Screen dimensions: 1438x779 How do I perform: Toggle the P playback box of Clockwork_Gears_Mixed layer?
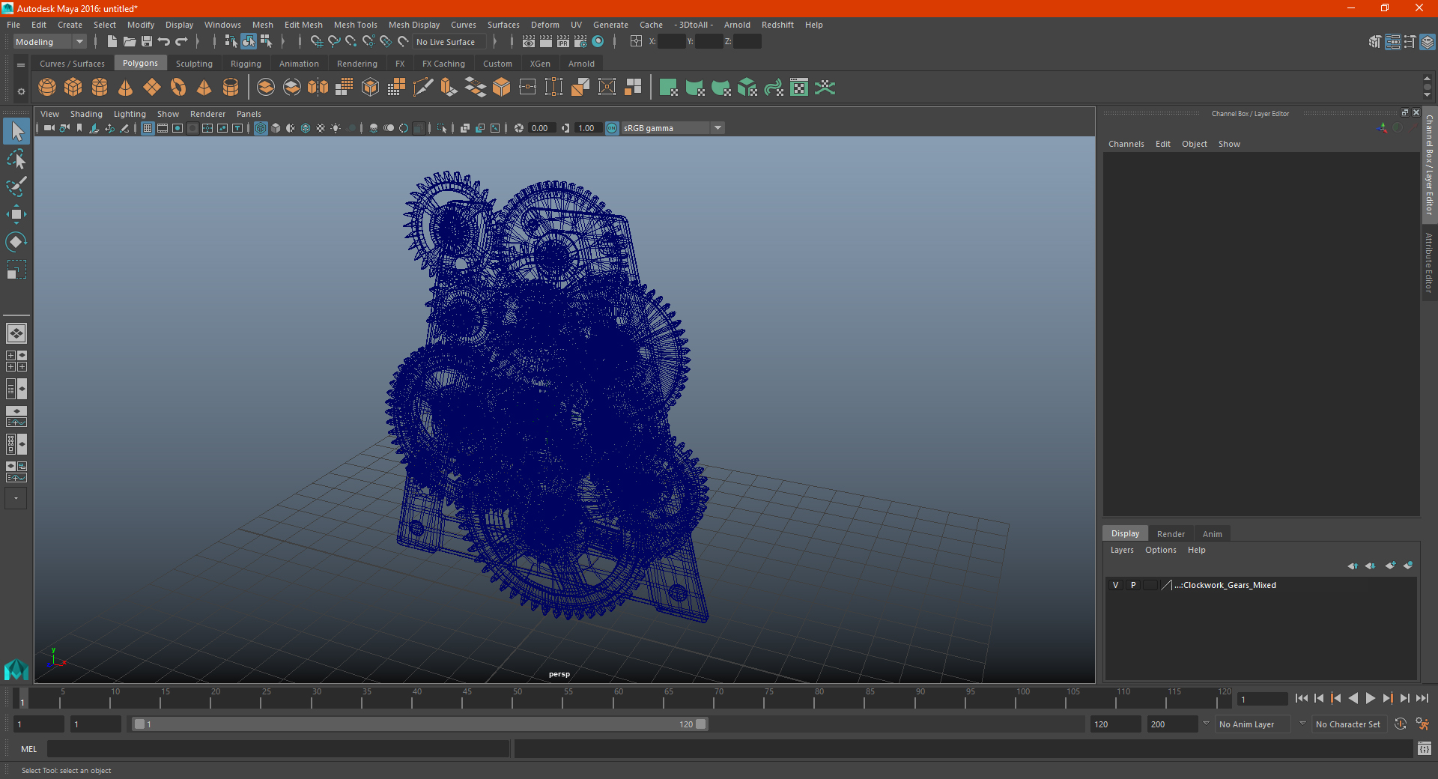(x=1133, y=585)
